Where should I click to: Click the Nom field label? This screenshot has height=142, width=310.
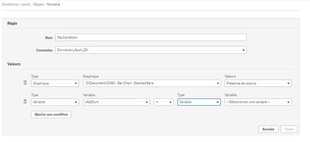point(49,38)
